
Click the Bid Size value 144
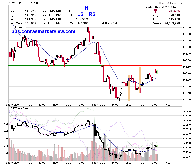point(58,23)
